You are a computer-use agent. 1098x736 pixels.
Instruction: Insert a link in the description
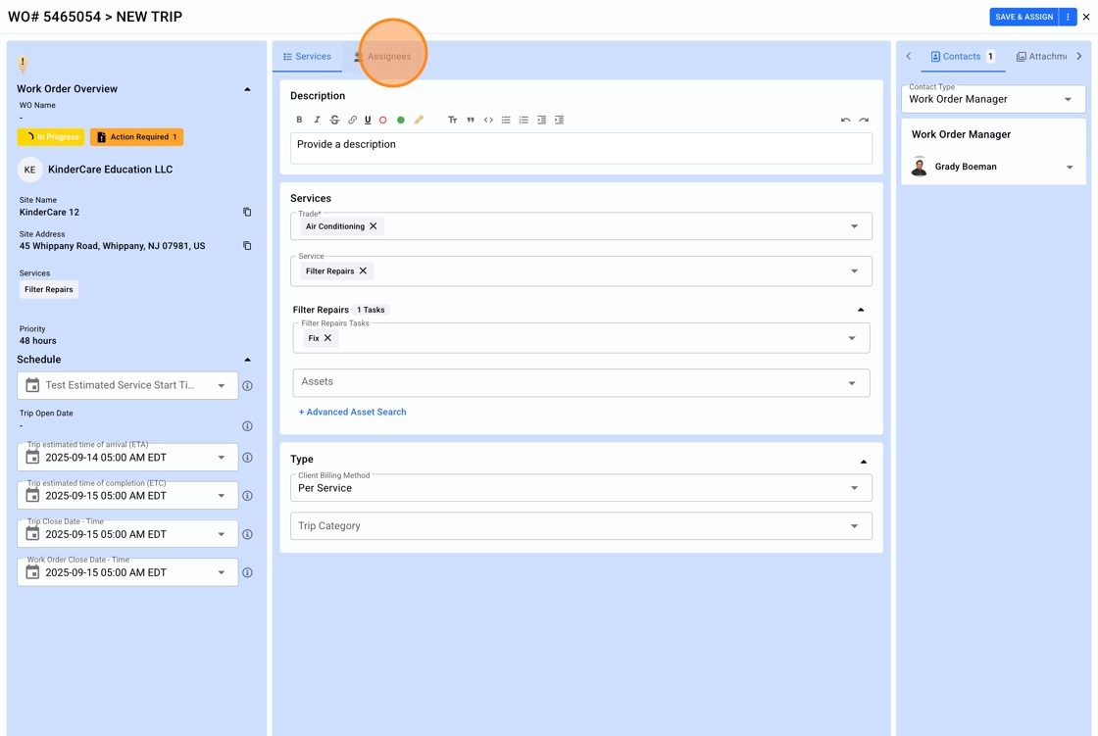[352, 120]
